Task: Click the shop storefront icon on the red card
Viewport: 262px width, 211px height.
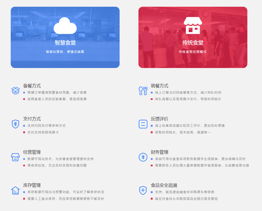Action: point(193,25)
